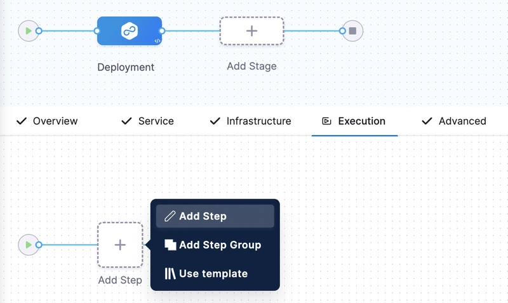Select the Execution tab
The height and width of the screenshot is (303, 508).
354,121
